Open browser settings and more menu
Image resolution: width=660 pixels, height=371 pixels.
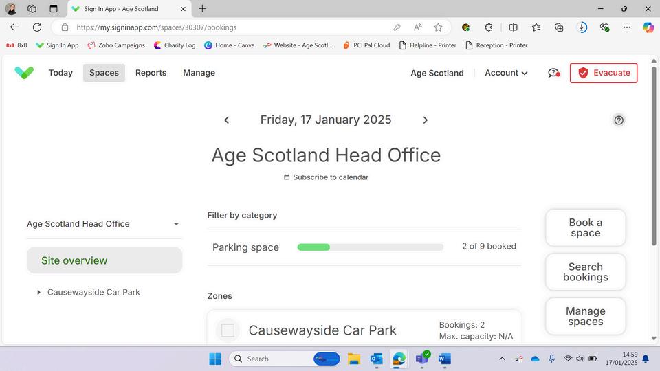tap(627, 27)
